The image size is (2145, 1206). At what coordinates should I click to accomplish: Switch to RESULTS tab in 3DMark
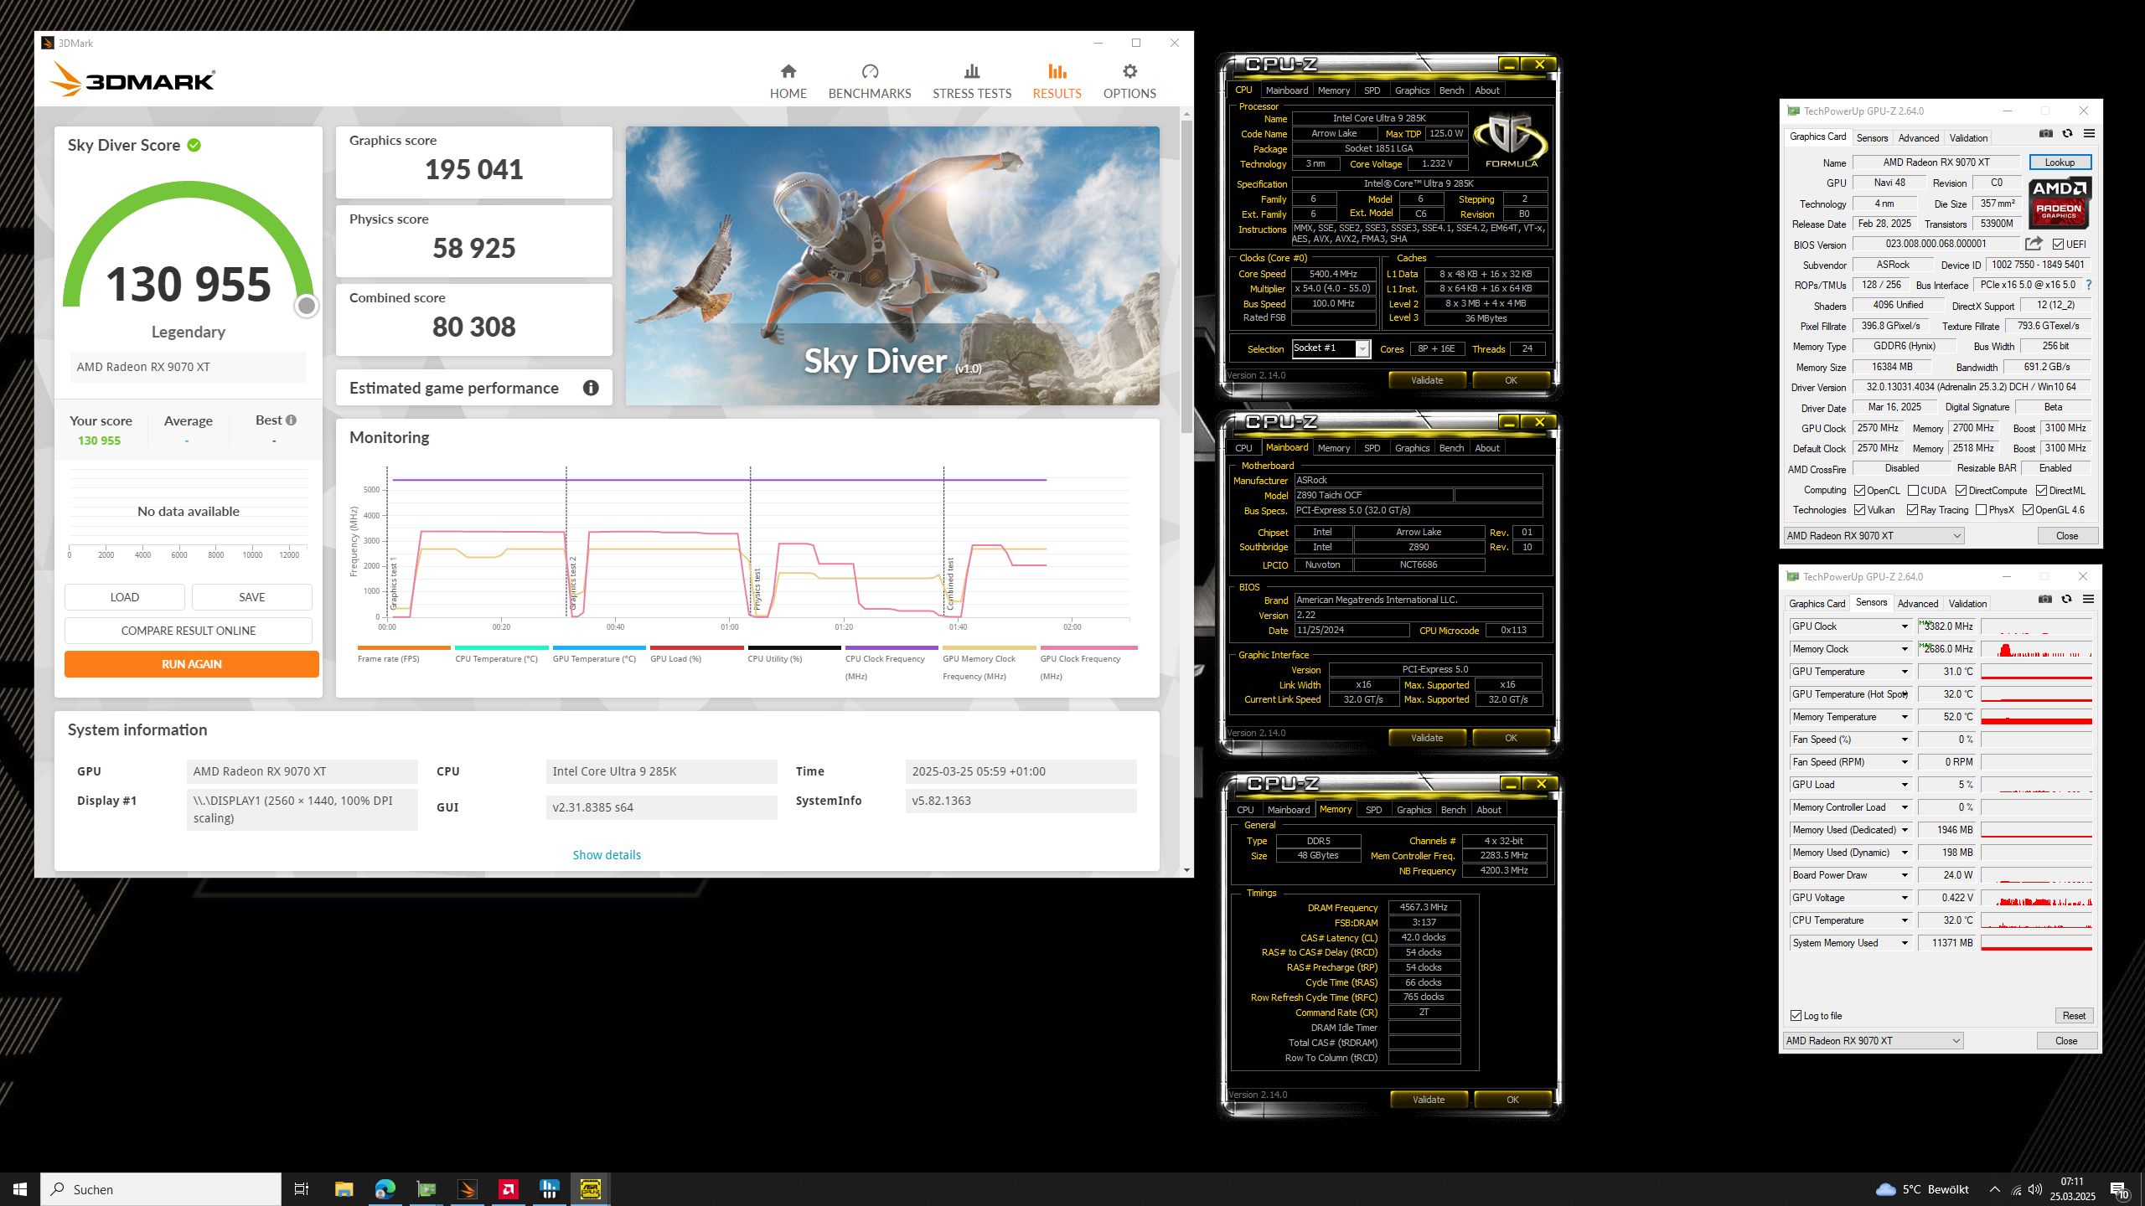[x=1057, y=82]
